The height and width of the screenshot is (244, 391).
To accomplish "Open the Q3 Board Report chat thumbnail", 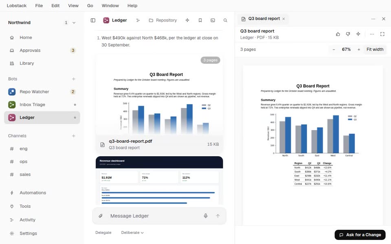I will (x=159, y=95).
